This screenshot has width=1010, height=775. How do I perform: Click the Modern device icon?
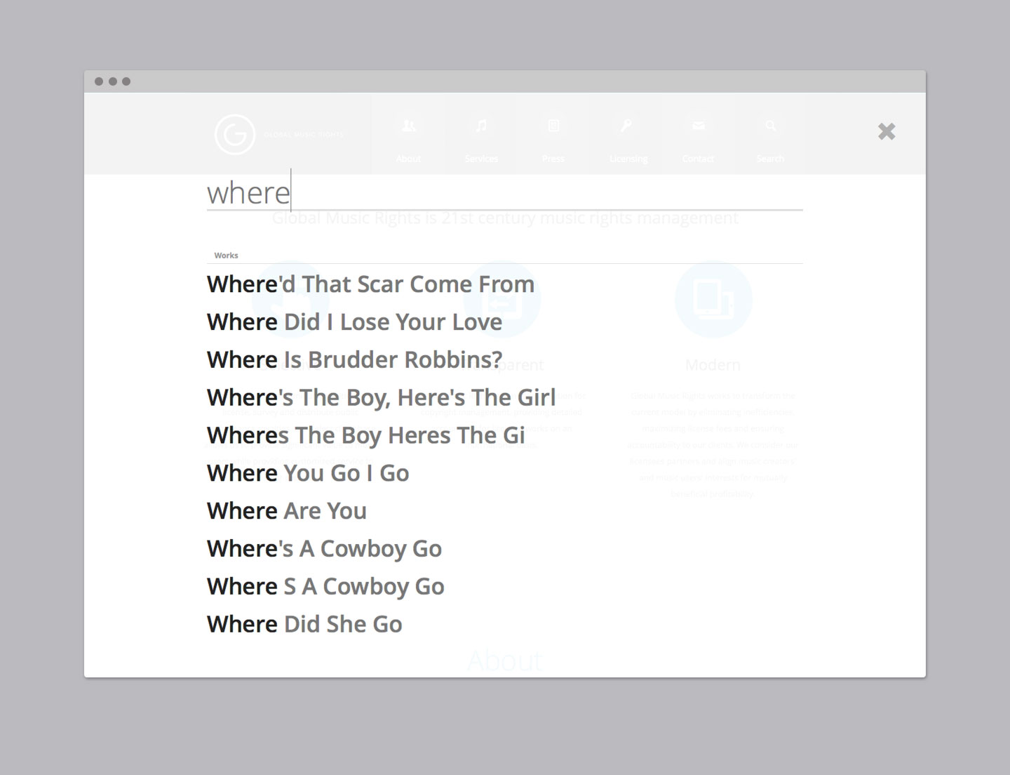click(713, 300)
